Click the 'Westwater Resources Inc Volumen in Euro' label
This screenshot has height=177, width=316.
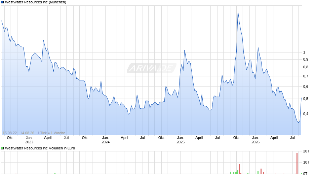40,148
